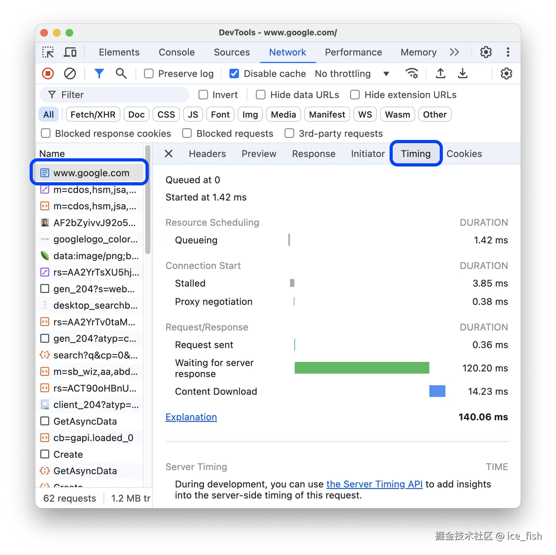
Task: Select the desktop_searchb request
Action: point(89,306)
